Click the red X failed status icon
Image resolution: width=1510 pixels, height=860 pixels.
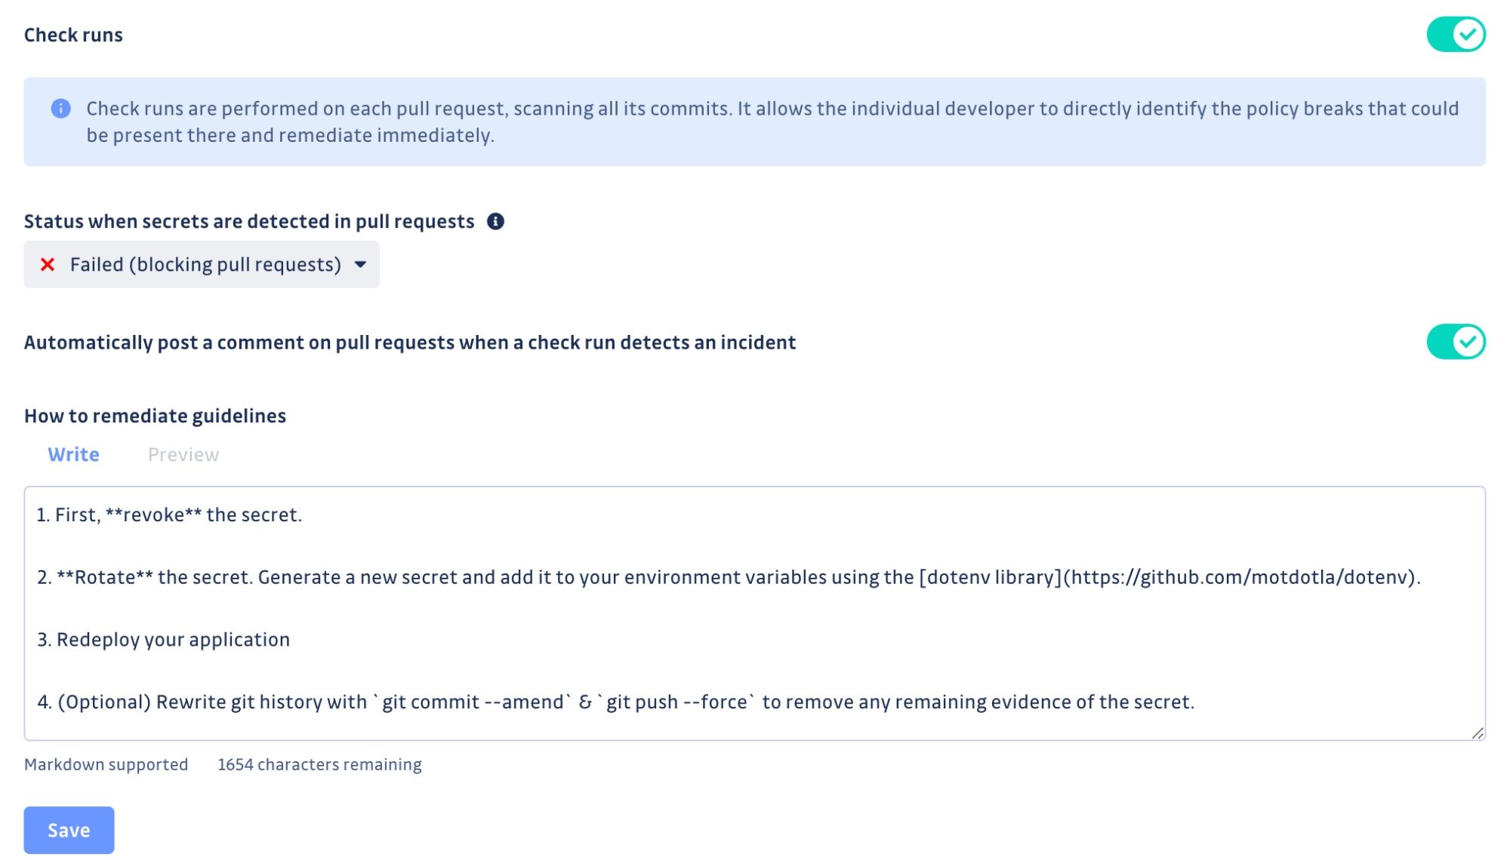(48, 265)
